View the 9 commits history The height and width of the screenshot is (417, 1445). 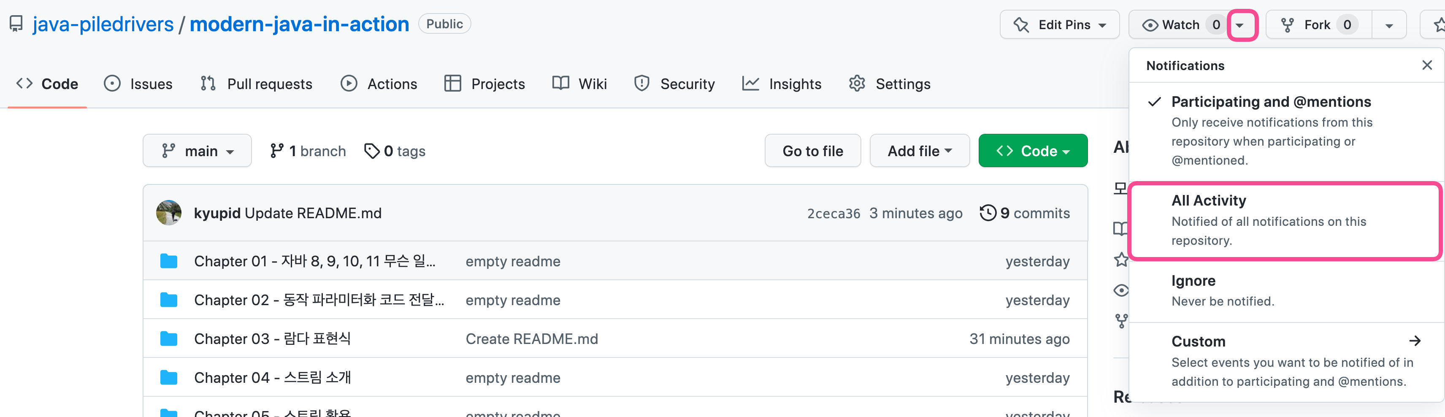pyautogui.click(x=1025, y=213)
